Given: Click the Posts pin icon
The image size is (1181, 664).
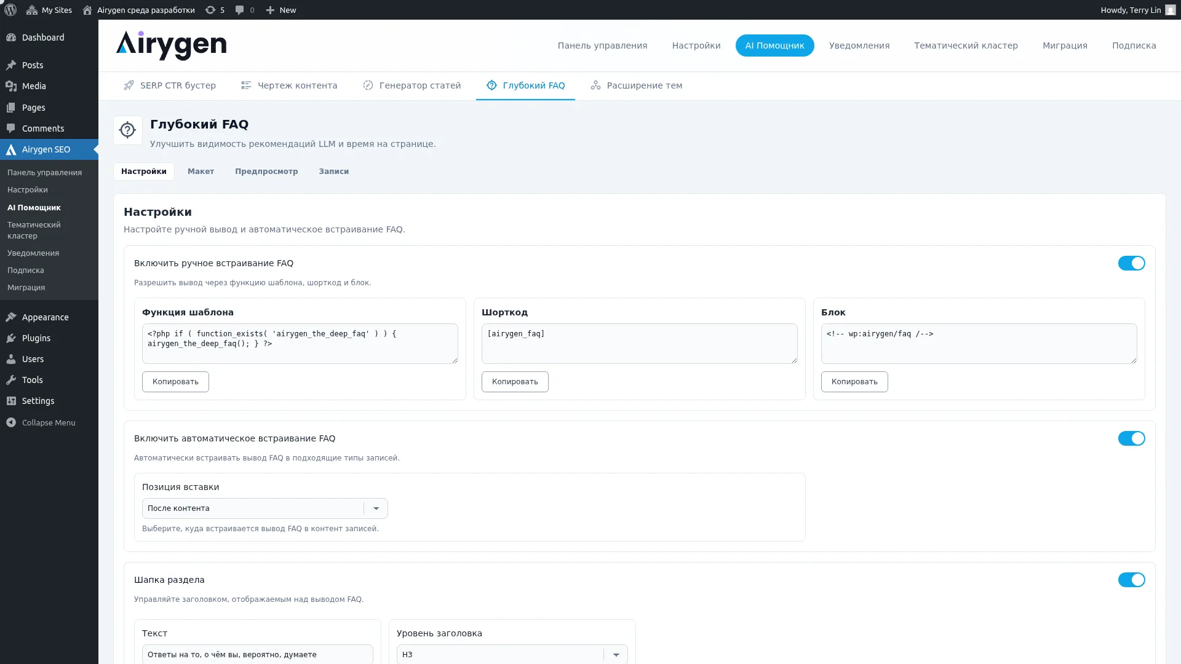Looking at the screenshot, I should coord(11,65).
